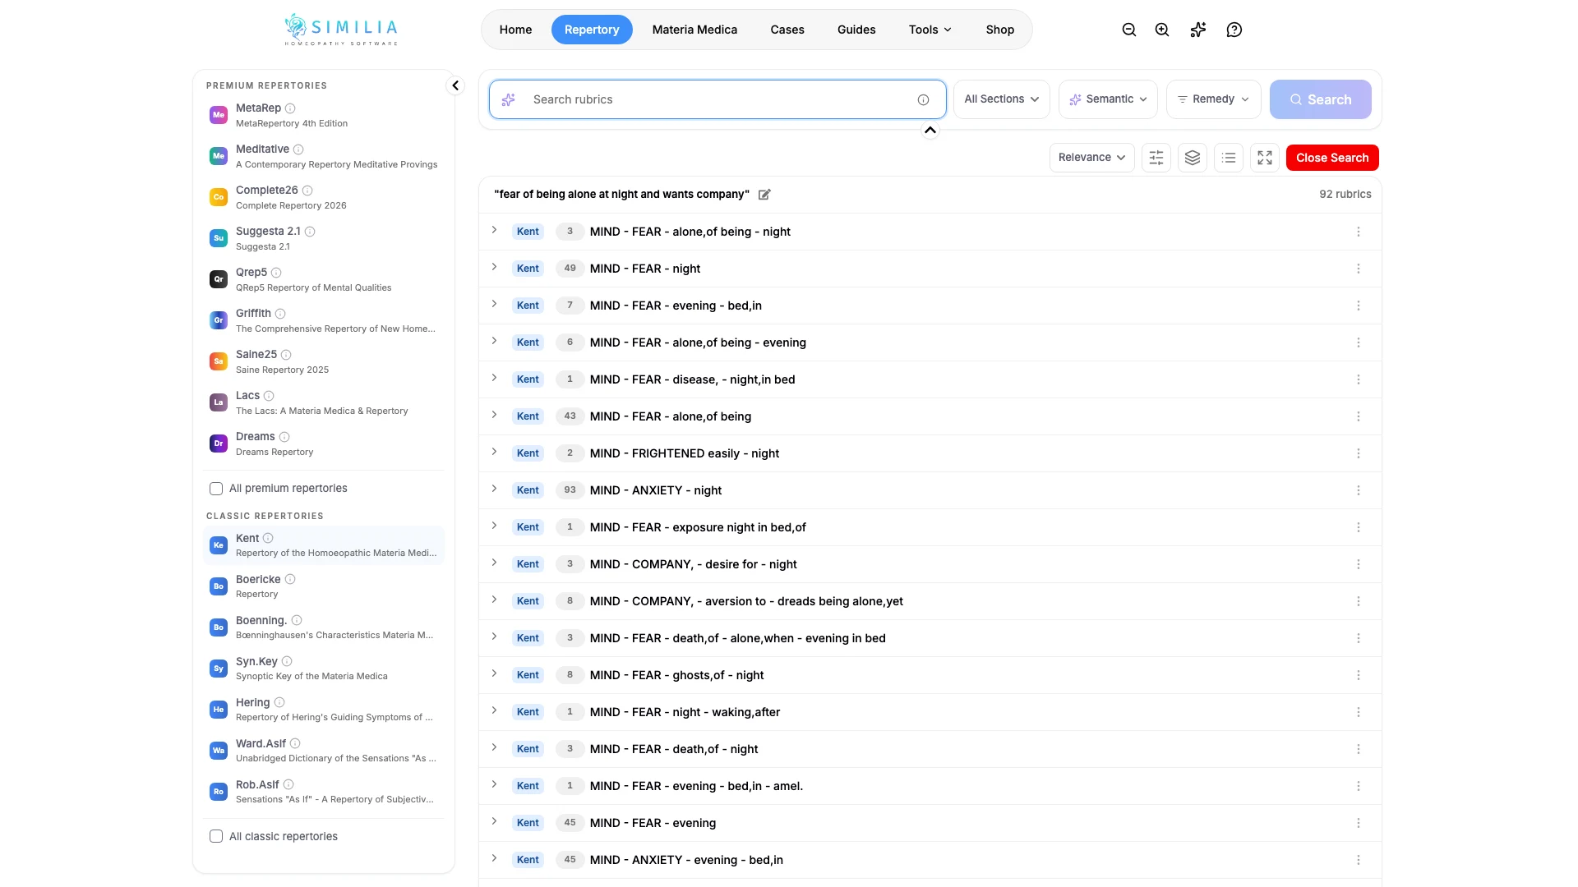Image resolution: width=1578 pixels, height=887 pixels.
Task: Click rubric MIND - FEAR - exposure night in bed,of
Action: tap(698, 527)
